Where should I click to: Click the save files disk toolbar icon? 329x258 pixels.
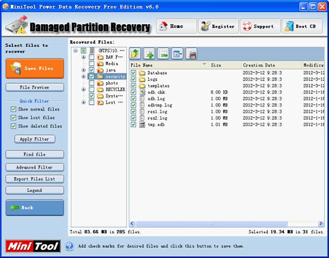[191, 54]
